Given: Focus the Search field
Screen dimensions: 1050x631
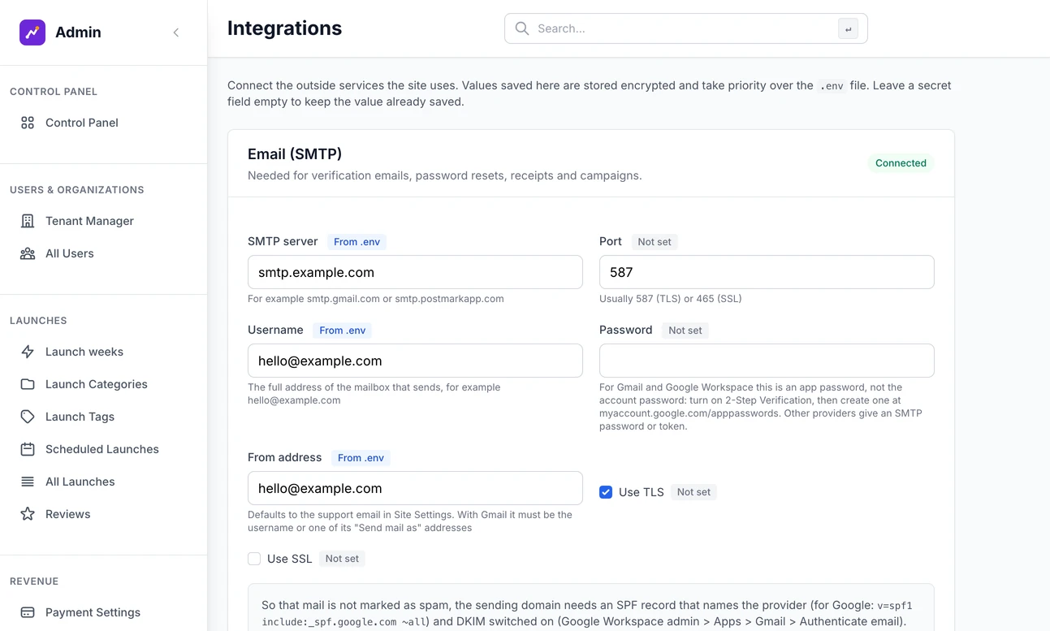Looking at the screenshot, I should 685,28.
